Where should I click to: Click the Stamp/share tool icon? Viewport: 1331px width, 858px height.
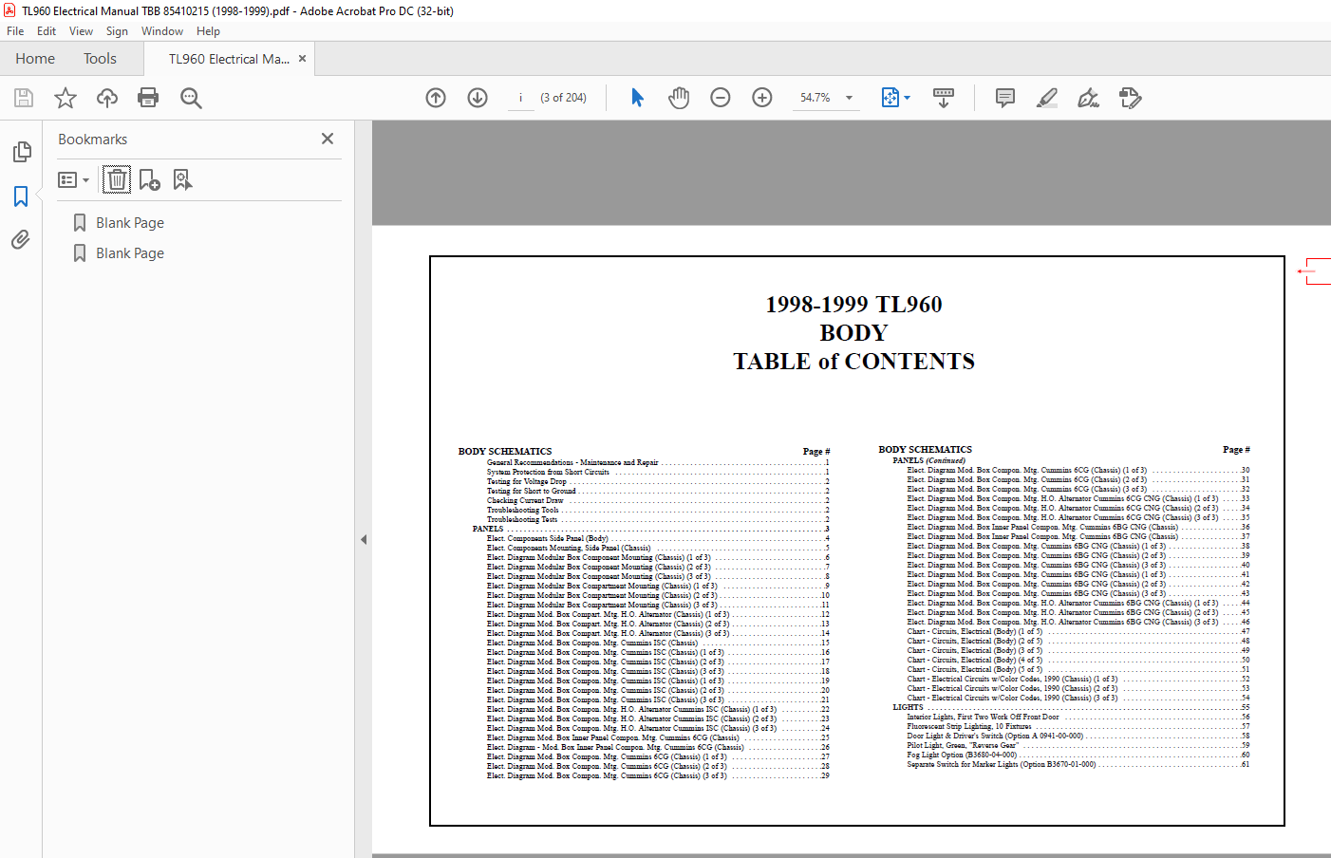click(x=1131, y=98)
